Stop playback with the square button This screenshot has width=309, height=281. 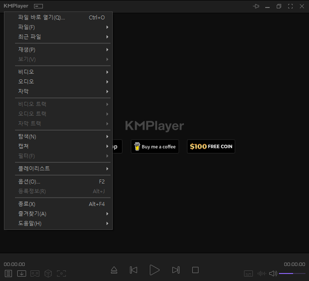[x=195, y=270]
